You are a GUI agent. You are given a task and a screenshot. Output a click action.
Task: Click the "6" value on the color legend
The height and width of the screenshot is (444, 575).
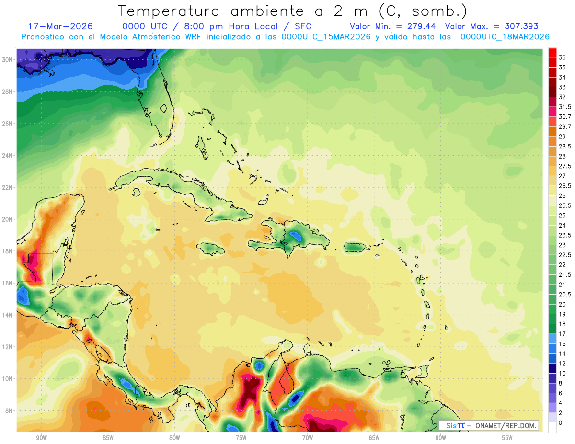[x=561, y=393]
